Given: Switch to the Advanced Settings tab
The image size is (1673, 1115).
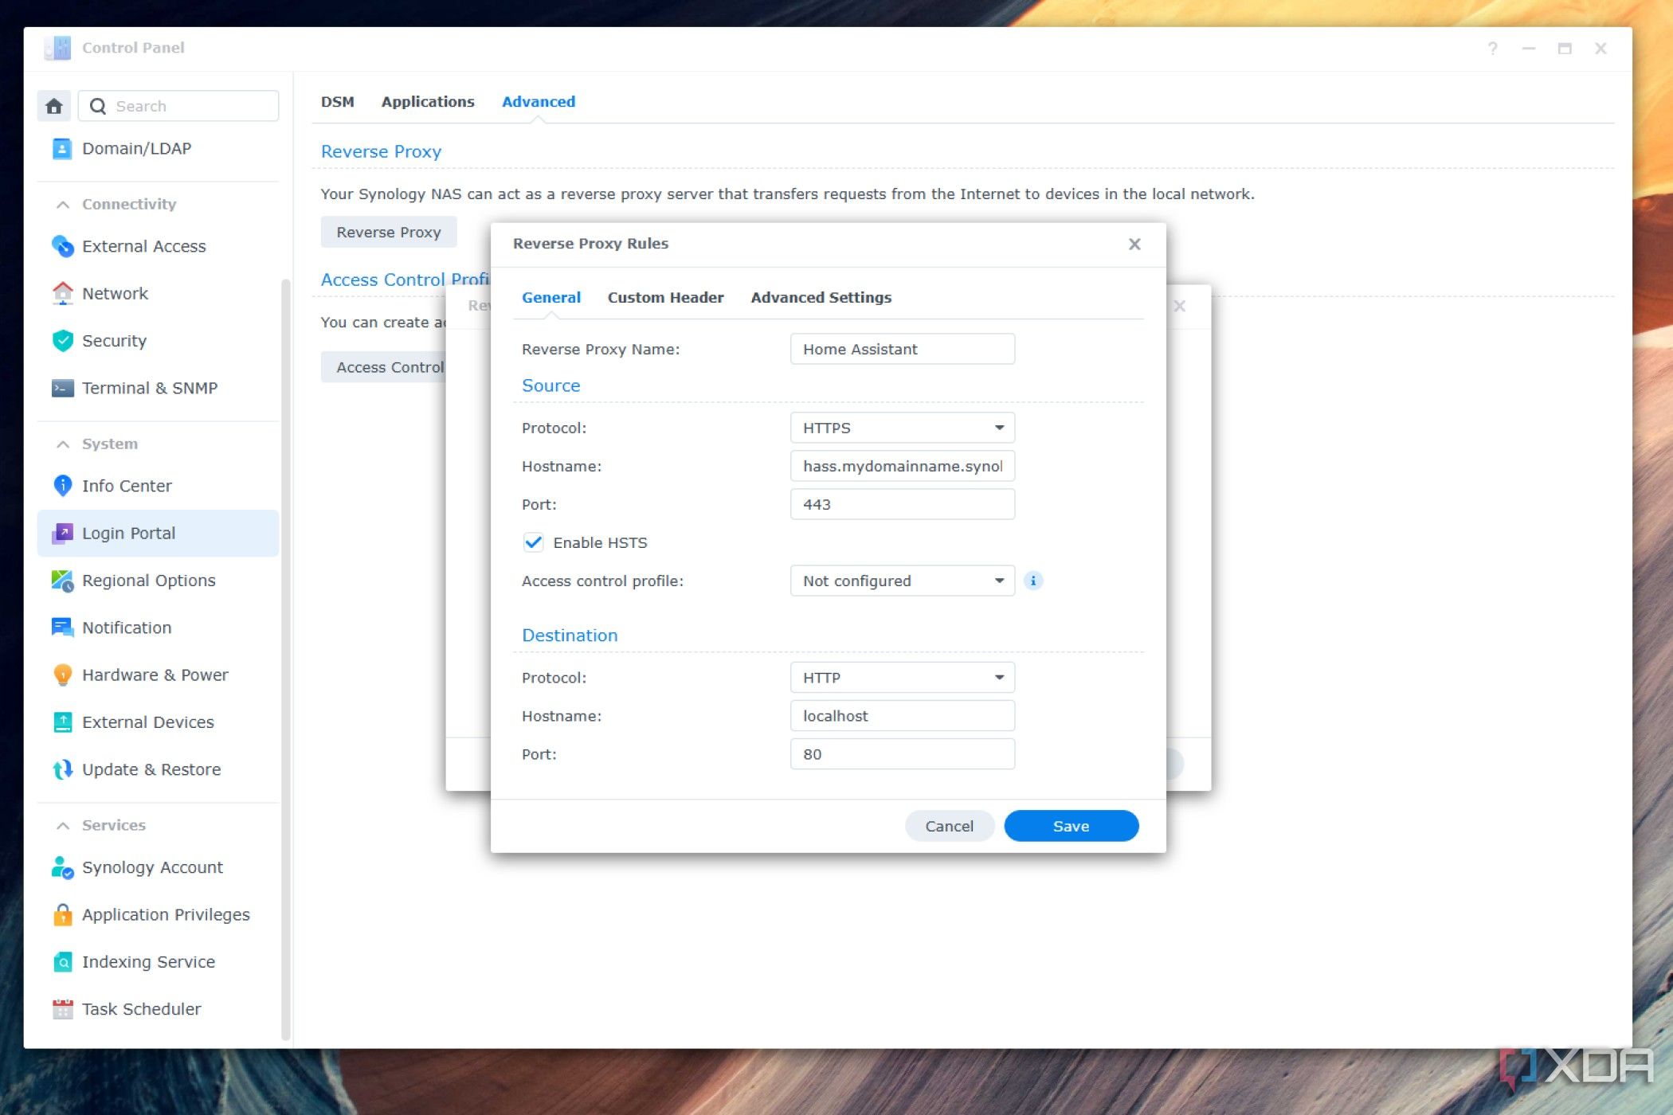Looking at the screenshot, I should 821,297.
